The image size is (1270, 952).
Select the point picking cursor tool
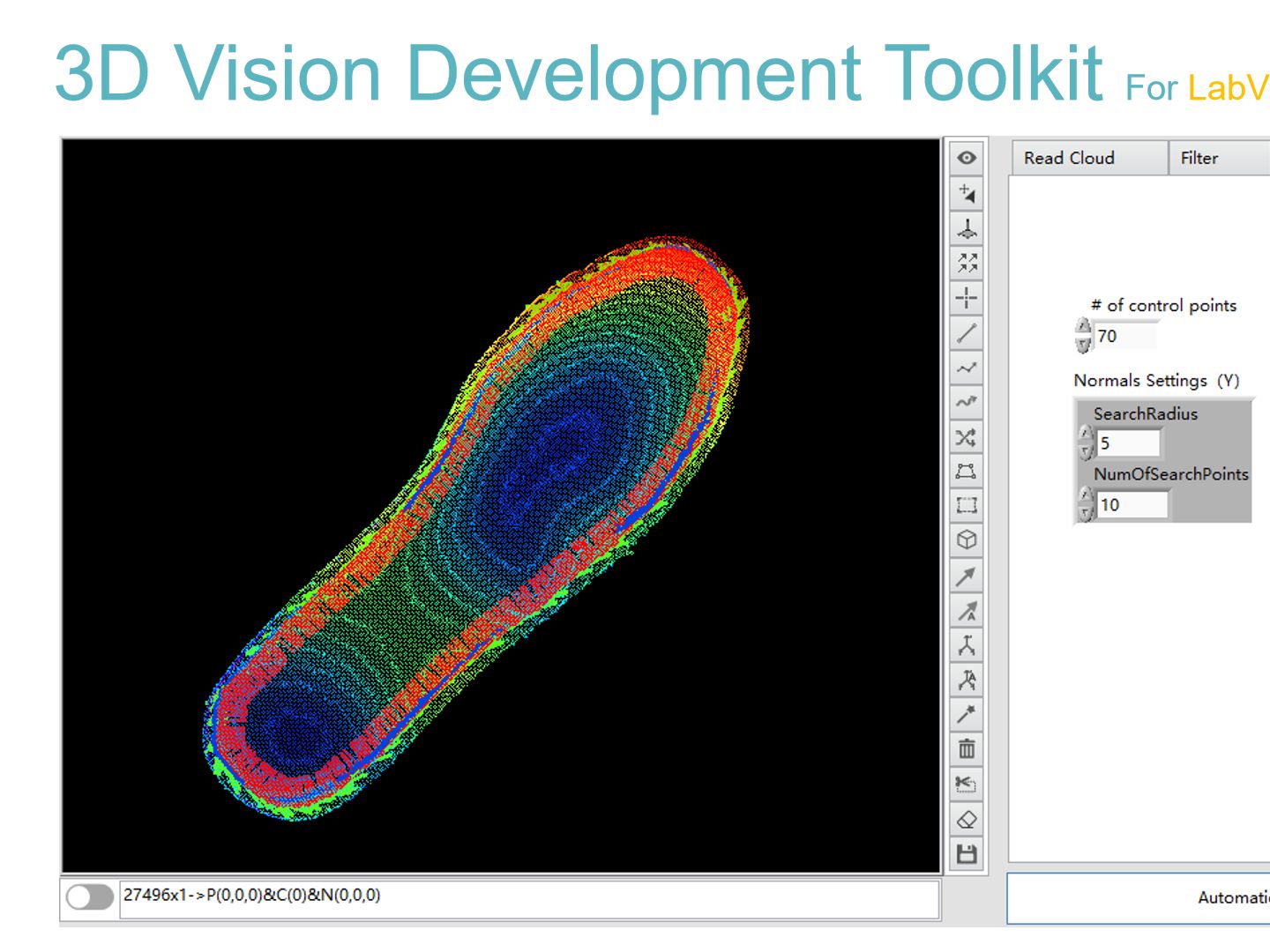point(967,194)
